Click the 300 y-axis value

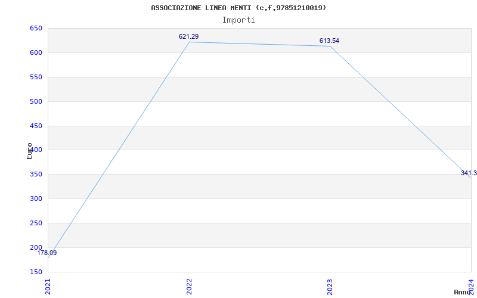tap(36, 198)
